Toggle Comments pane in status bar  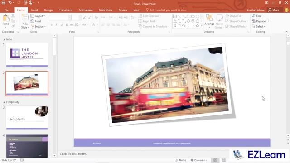[x=198, y=160]
